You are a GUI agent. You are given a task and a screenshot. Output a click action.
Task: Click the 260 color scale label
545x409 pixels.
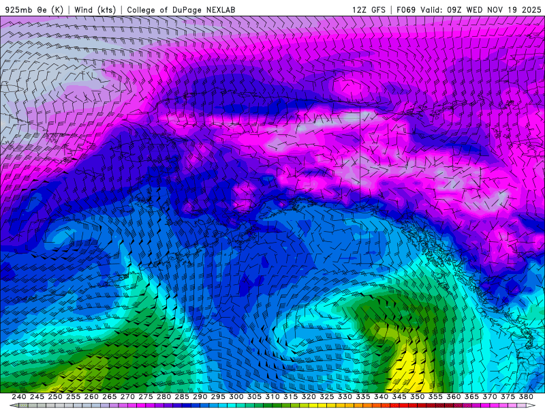point(91,397)
